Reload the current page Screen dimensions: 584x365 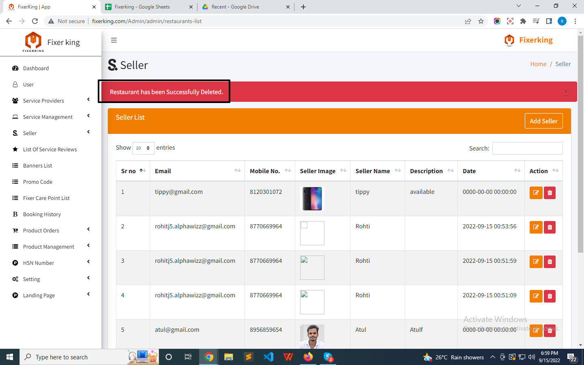(x=35, y=21)
